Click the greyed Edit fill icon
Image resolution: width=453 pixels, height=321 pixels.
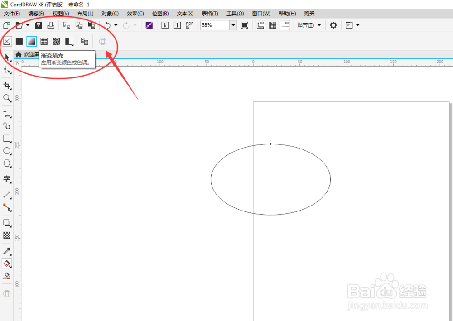(x=102, y=42)
